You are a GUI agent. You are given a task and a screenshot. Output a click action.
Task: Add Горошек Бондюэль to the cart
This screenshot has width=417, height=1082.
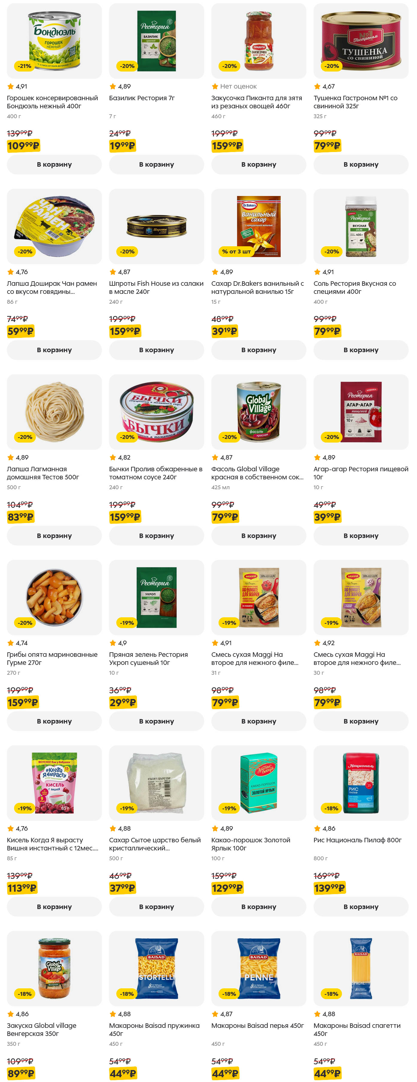[x=54, y=165]
